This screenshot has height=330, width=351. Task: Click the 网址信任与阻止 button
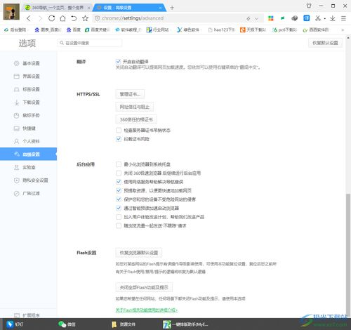135,107
